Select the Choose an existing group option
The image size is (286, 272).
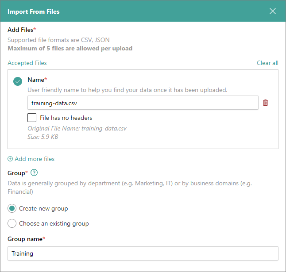coord(12,223)
